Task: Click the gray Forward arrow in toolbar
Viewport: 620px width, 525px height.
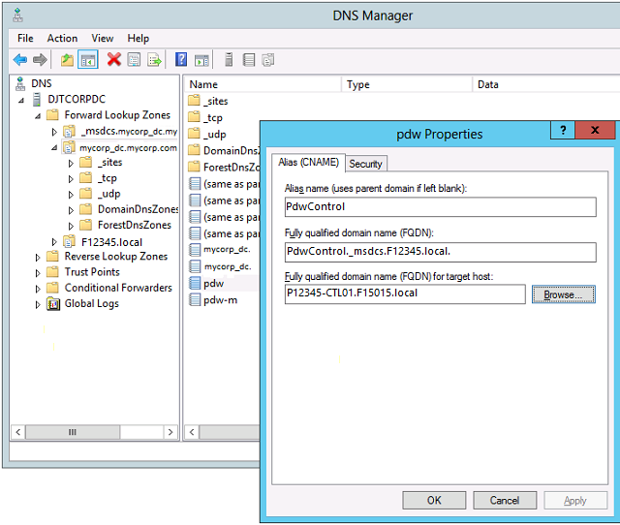Action: [x=40, y=60]
